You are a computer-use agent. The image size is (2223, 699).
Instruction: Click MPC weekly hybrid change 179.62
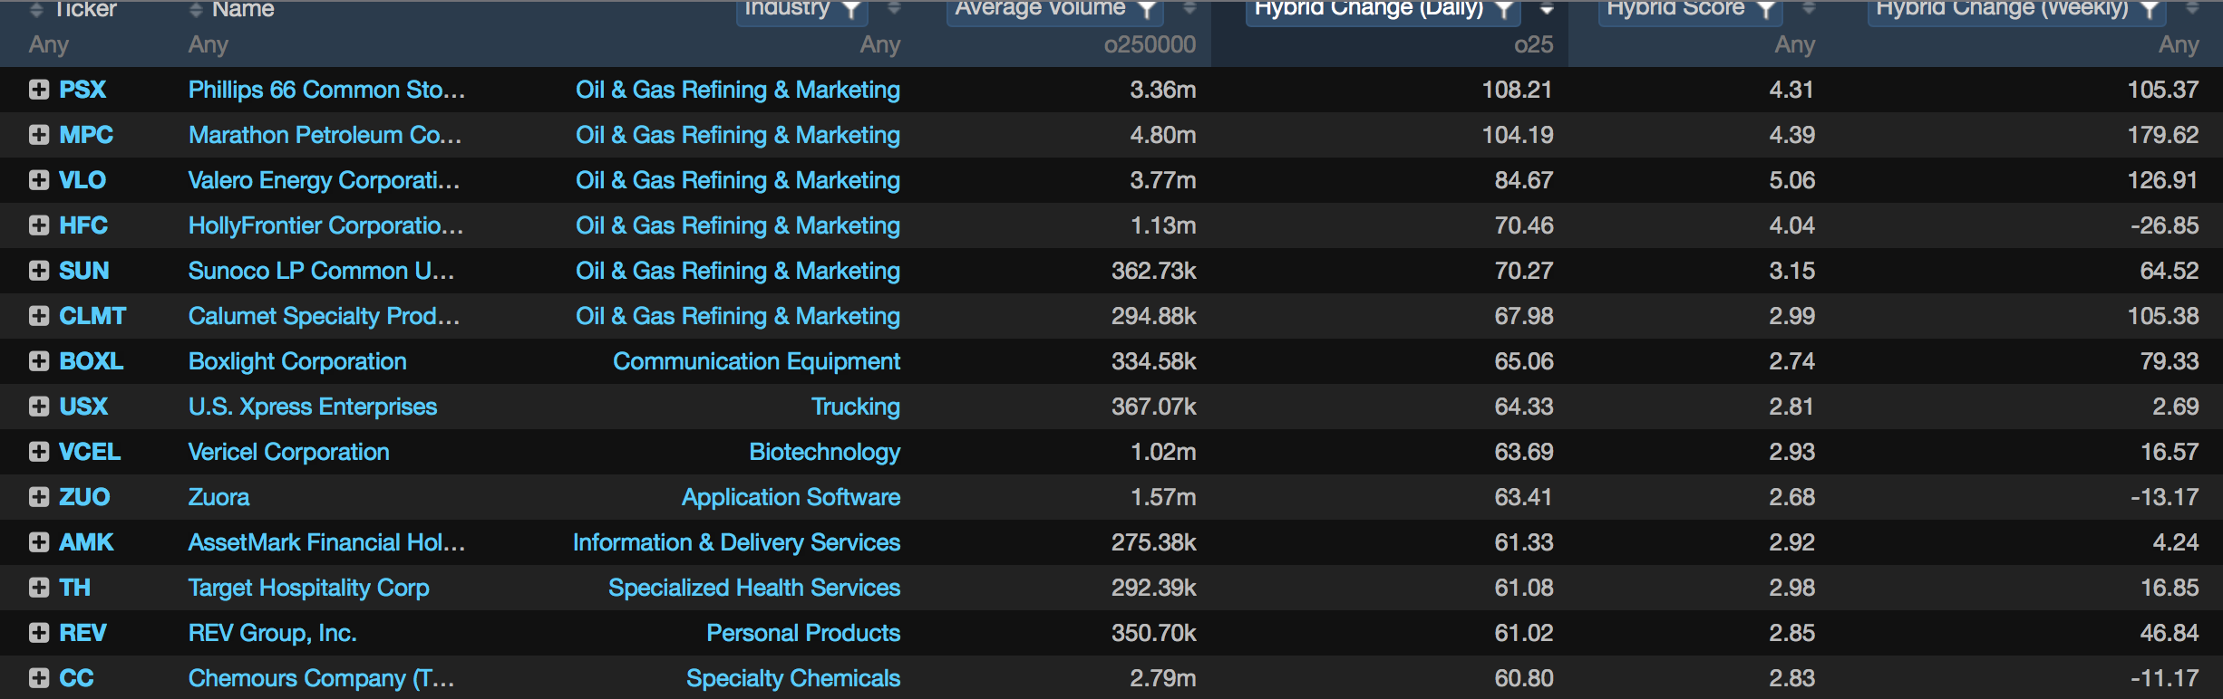click(x=2163, y=135)
